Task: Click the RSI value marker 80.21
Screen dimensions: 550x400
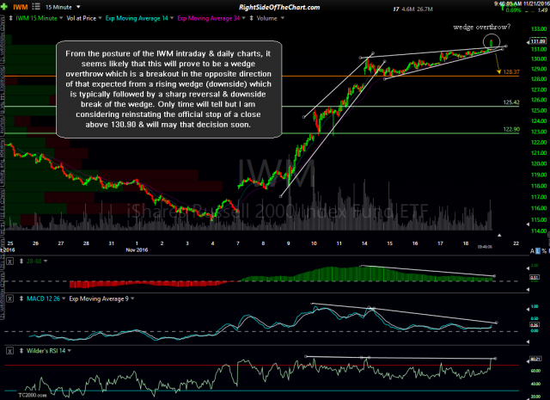Action: tap(536, 359)
